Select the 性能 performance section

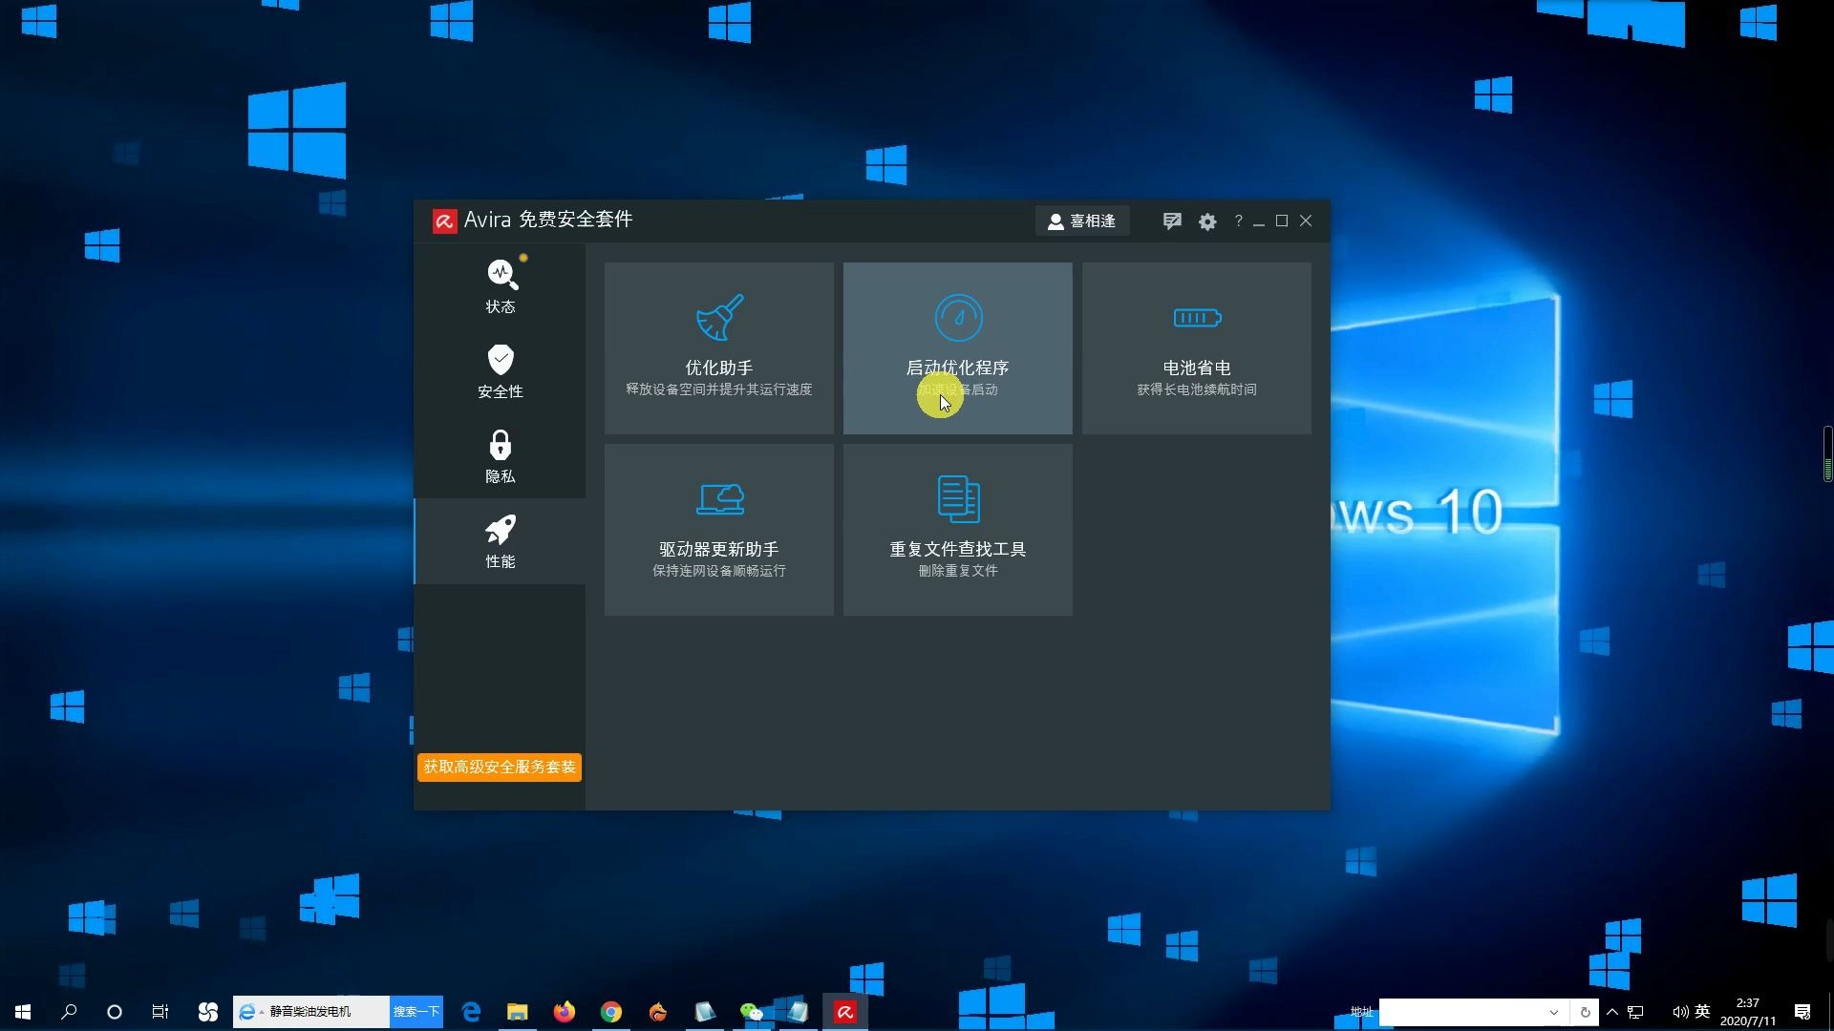click(x=500, y=541)
